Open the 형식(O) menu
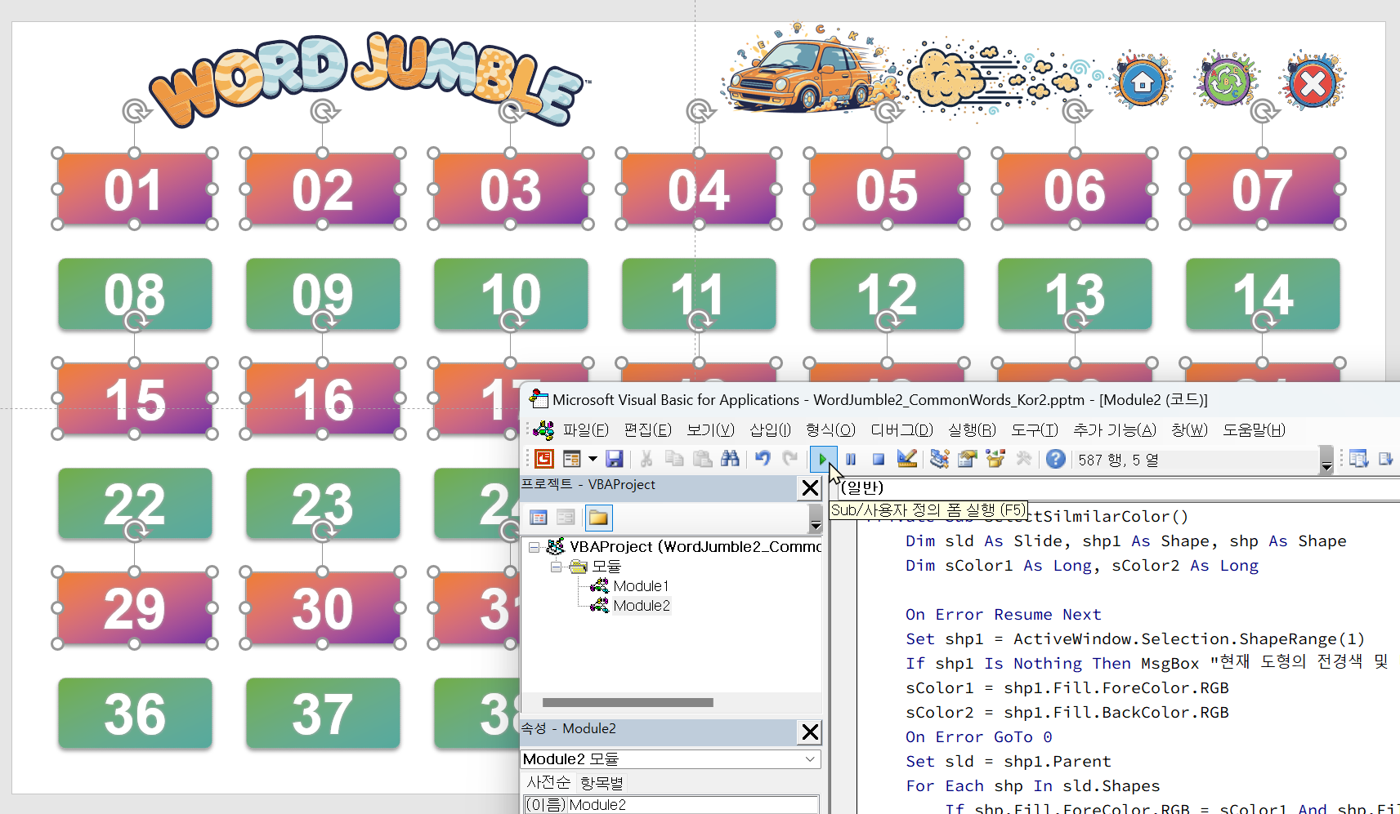 [x=830, y=429]
